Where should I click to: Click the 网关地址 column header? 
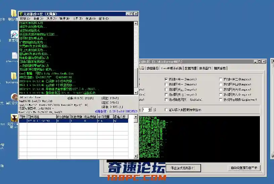click(42, 117)
